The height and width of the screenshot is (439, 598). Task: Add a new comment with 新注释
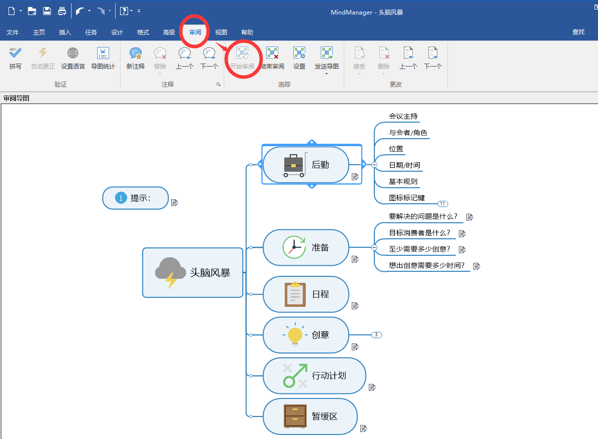pyautogui.click(x=136, y=58)
